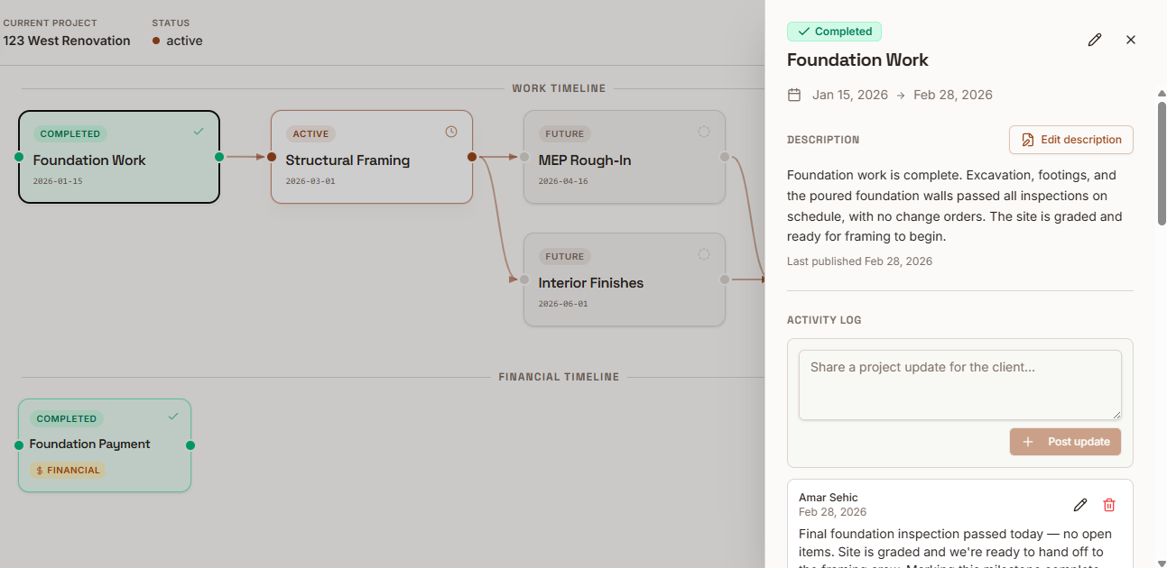Click the checkmark icon on Foundation Work card
1167x568 pixels.
(x=199, y=132)
